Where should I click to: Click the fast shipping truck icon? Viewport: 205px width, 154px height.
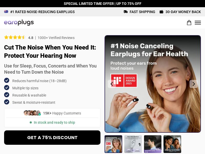click(x=126, y=12)
